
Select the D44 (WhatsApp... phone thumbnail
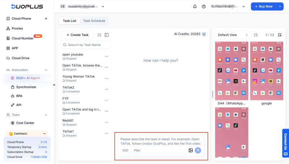pyautogui.click(x=232, y=71)
